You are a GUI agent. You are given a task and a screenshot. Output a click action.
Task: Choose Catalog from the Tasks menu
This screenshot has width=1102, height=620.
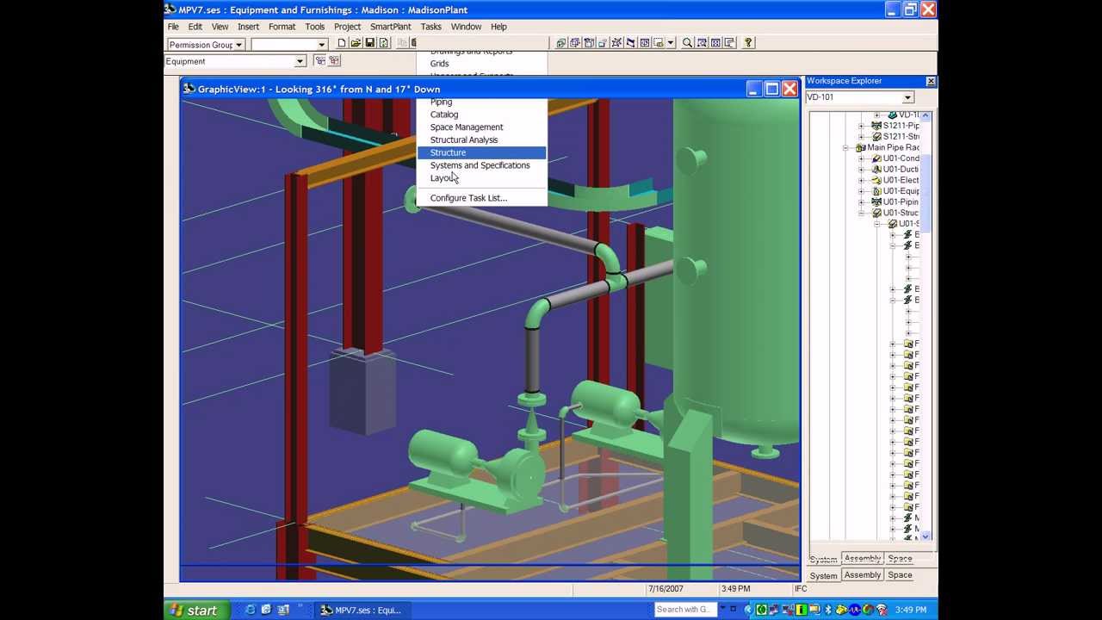[481, 115]
